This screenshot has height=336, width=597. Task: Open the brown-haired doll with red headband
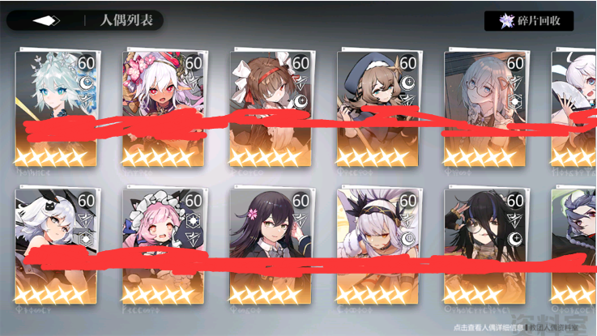[271, 108]
